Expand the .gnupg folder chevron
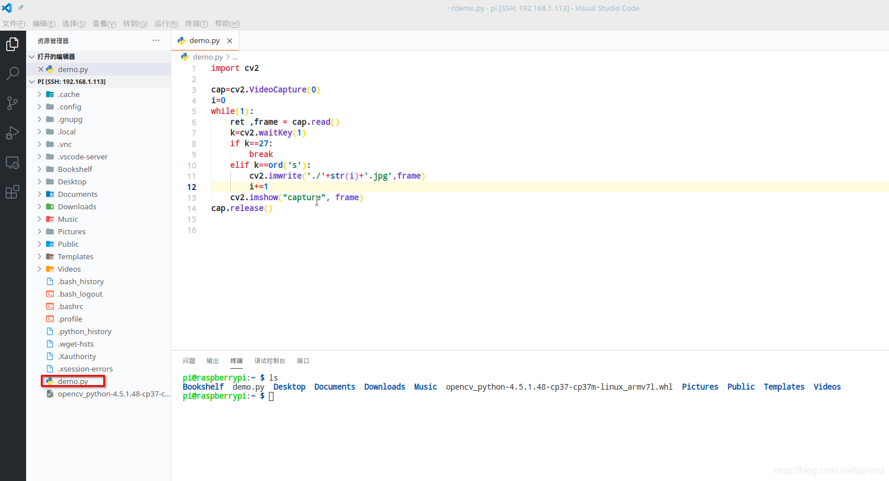Screen dimensions: 889x481 39,119
